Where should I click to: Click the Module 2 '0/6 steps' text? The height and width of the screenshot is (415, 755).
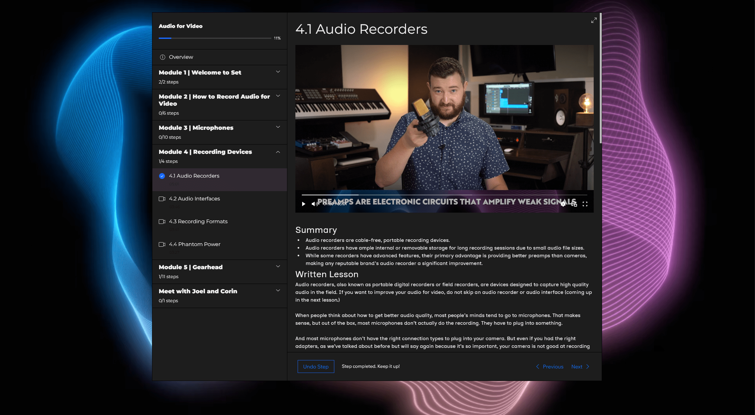(169, 113)
